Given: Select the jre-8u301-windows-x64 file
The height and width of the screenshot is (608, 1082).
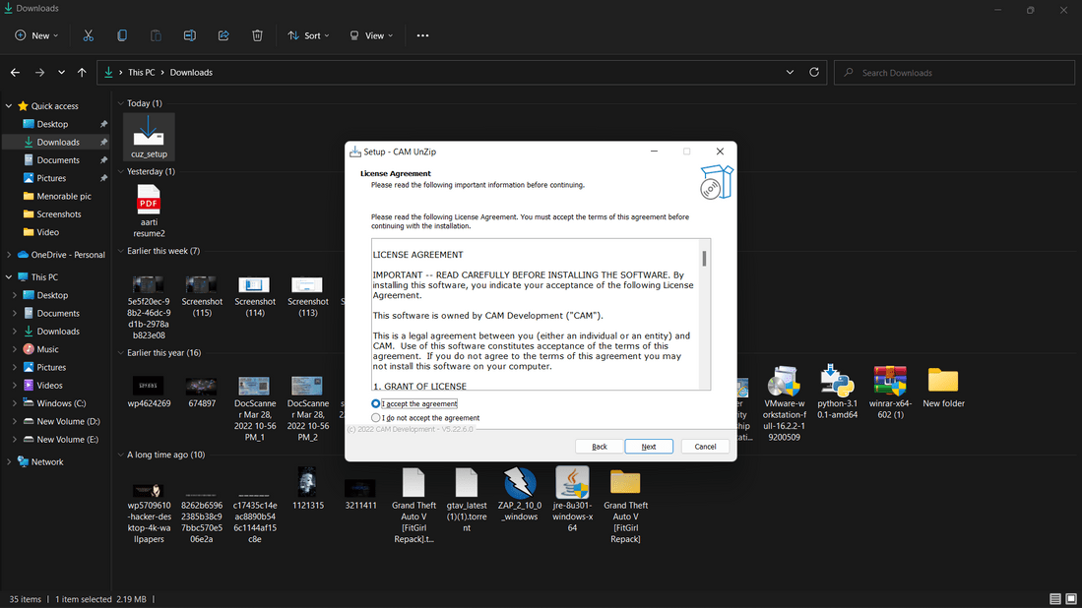Looking at the screenshot, I should tap(572, 499).
